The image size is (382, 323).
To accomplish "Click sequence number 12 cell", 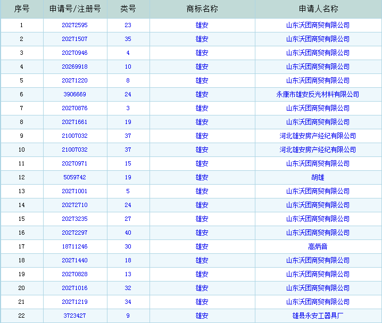I will 22,177.
